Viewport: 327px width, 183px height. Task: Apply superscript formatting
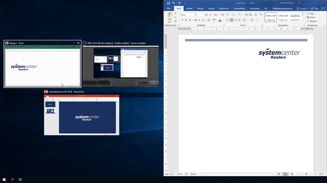pyautogui.click(x=203, y=20)
